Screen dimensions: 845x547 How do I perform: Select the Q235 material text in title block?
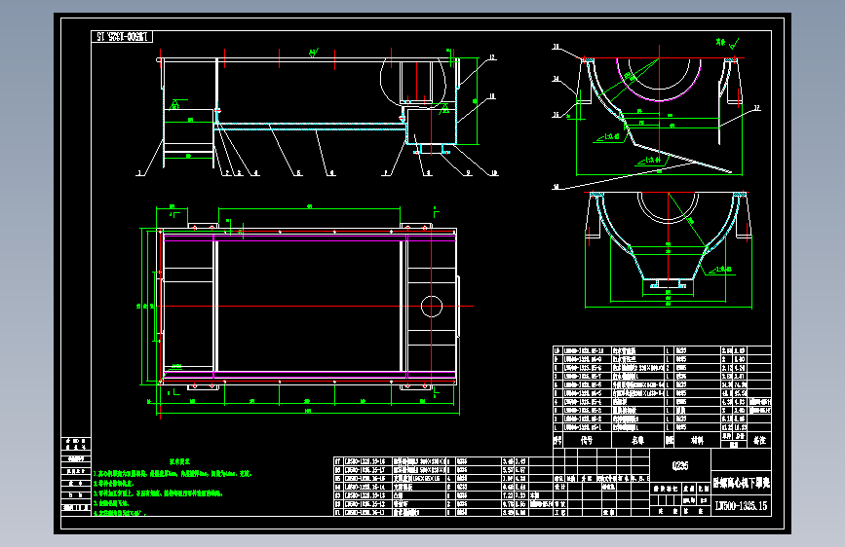(x=680, y=465)
